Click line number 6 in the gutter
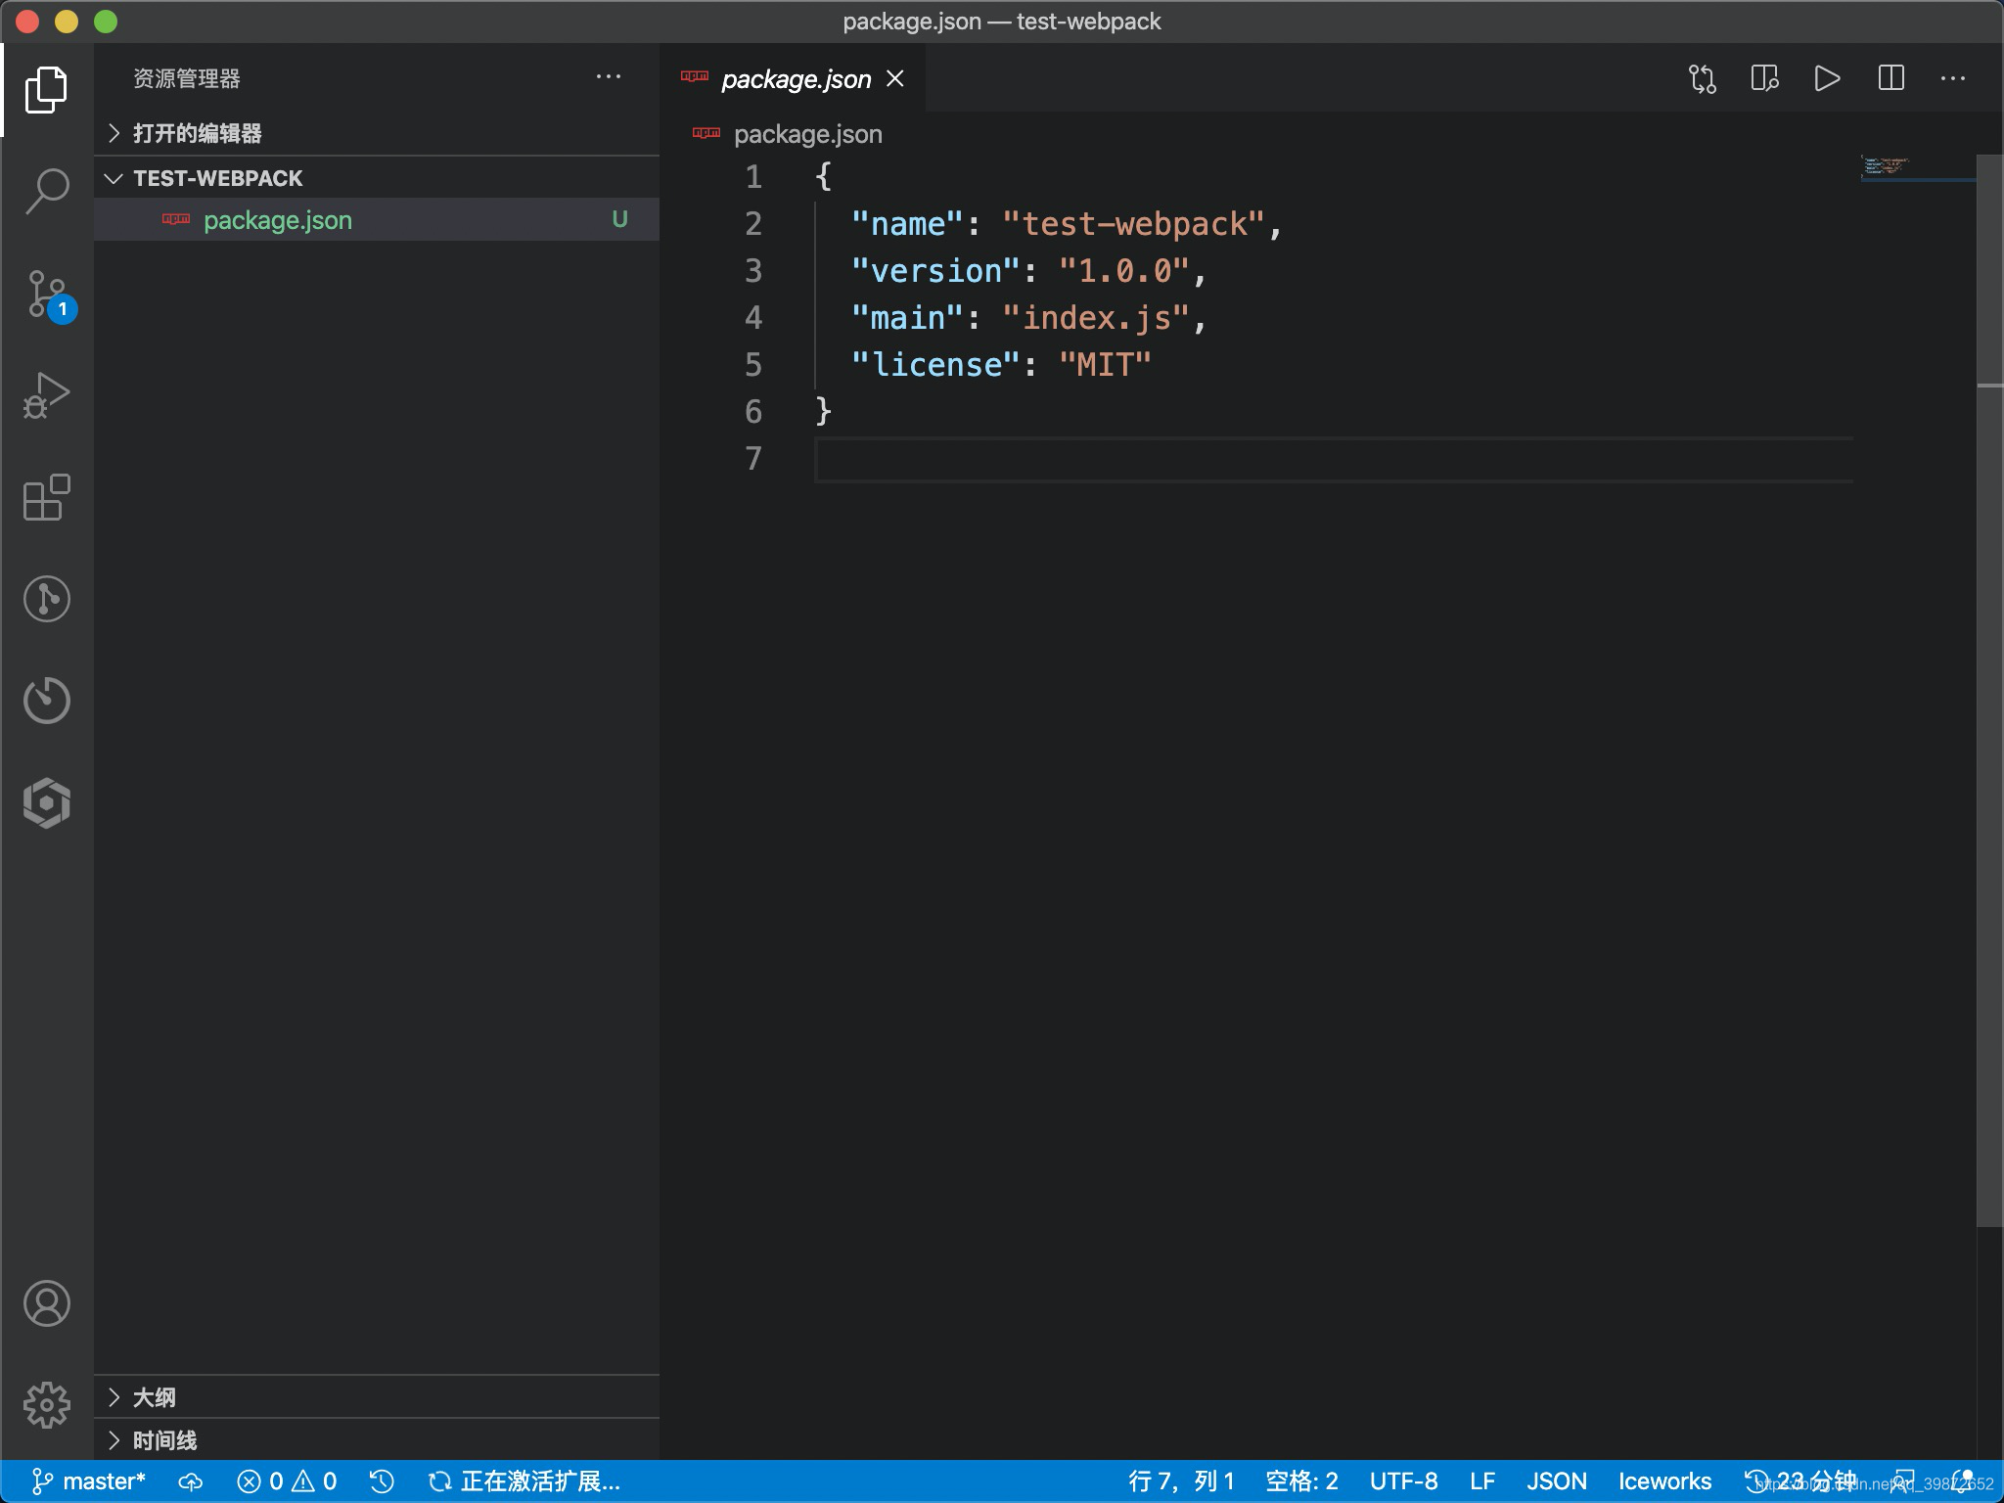 (753, 412)
